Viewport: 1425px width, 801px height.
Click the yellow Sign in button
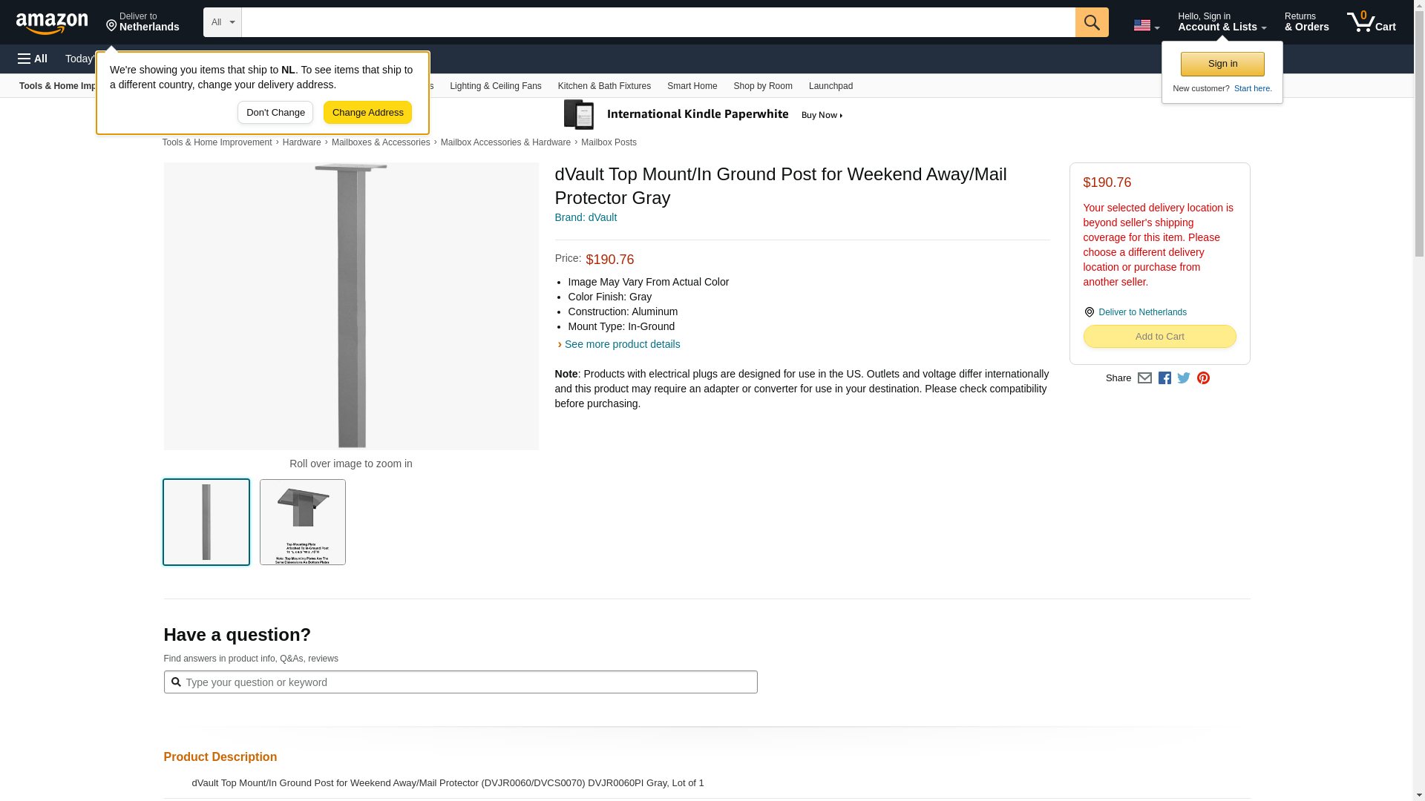pyautogui.click(x=1222, y=64)
